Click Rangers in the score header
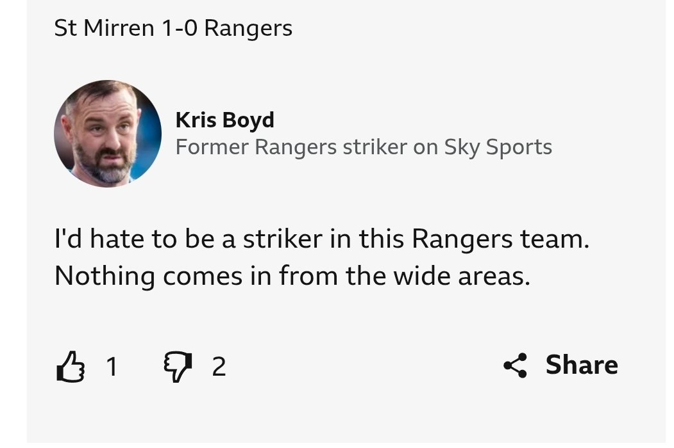The width and height of the screenshot is (674, 448). [x=248, y=29]
